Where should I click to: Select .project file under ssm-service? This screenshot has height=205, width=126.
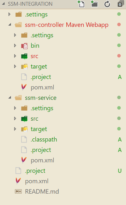tap(41, 150)
